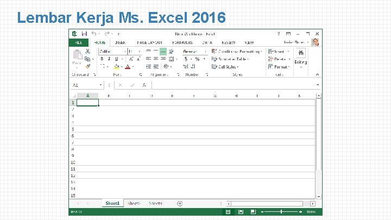Switch to the PAGE LAYOUT ribbon tab
This screenshot has width=391, height=220.
pyautogui.click(x=150, y=43)
